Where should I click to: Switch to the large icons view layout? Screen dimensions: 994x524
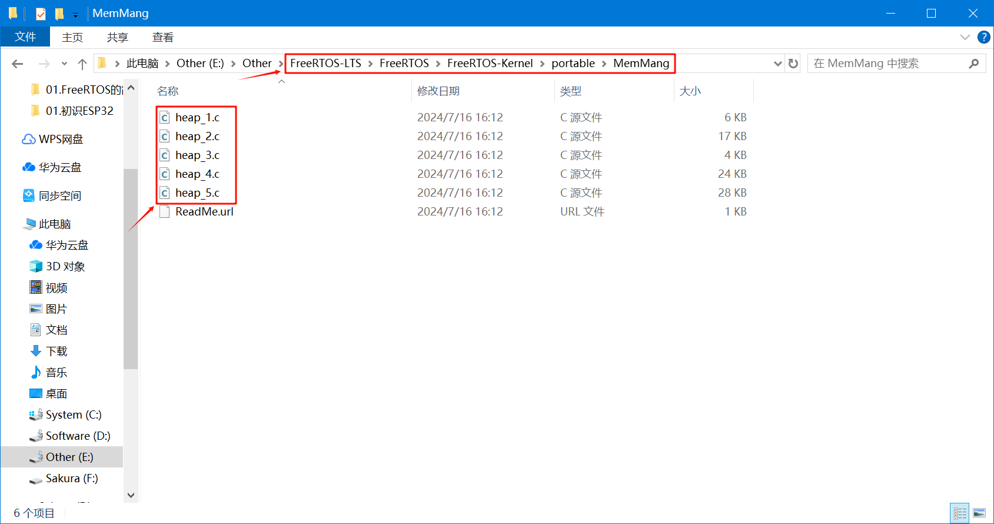tap(979, 513)
